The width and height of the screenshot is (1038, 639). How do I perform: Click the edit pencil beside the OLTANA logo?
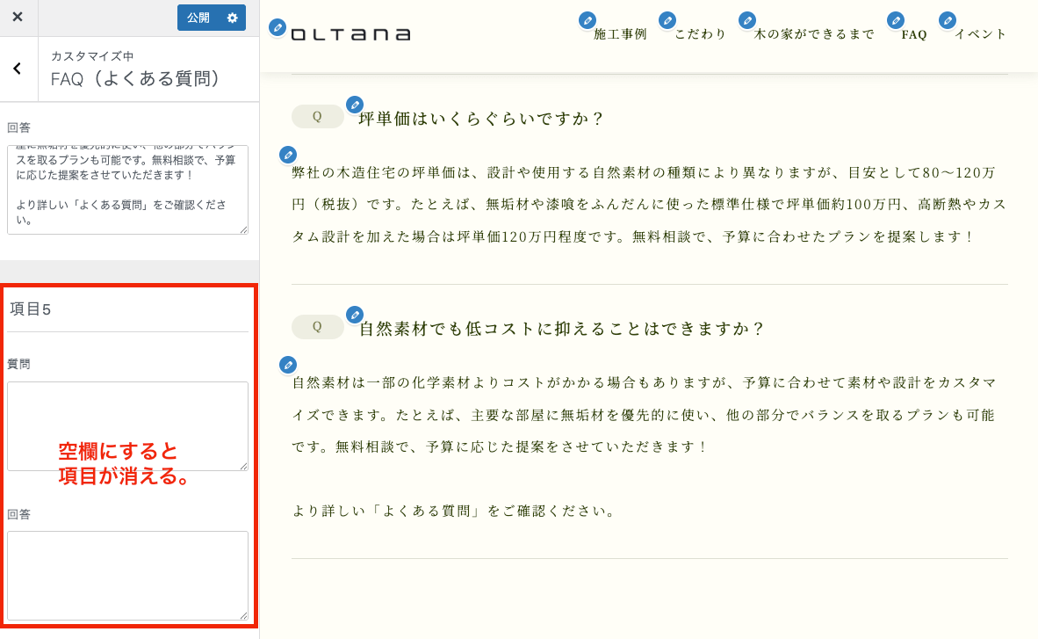pos(278,27)
